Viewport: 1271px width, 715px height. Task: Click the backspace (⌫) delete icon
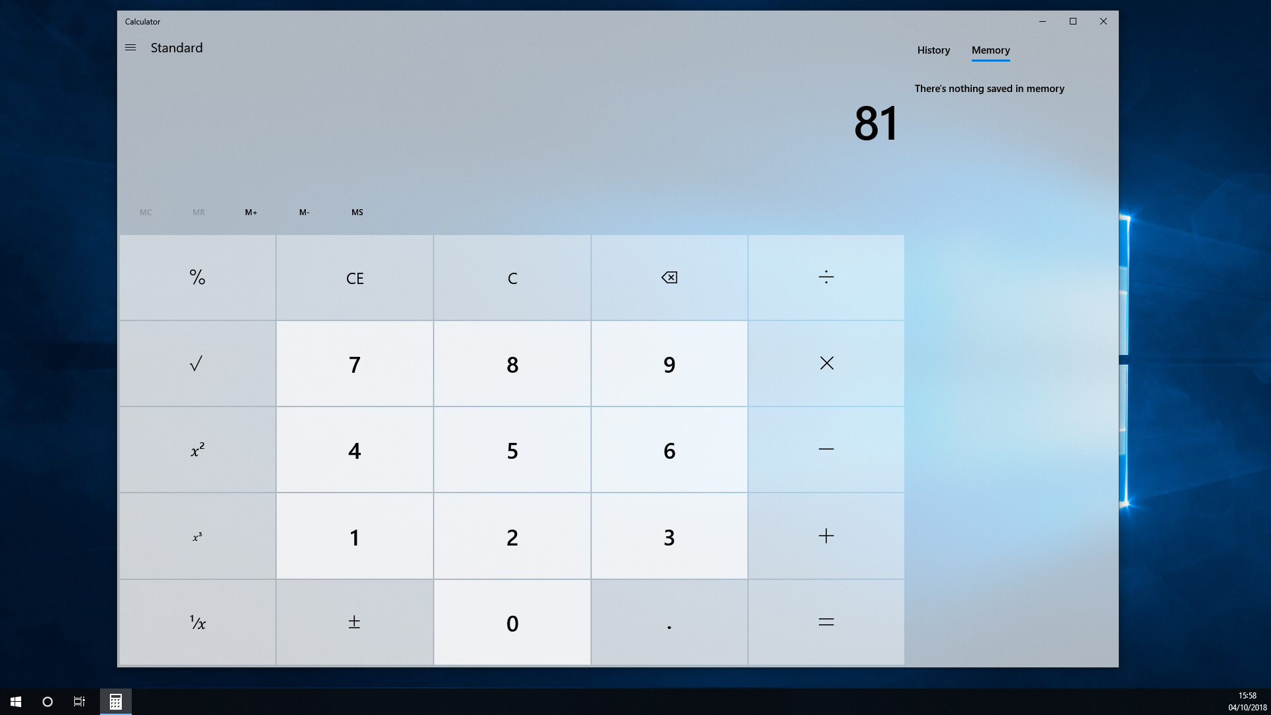click(x=669, y=277)
